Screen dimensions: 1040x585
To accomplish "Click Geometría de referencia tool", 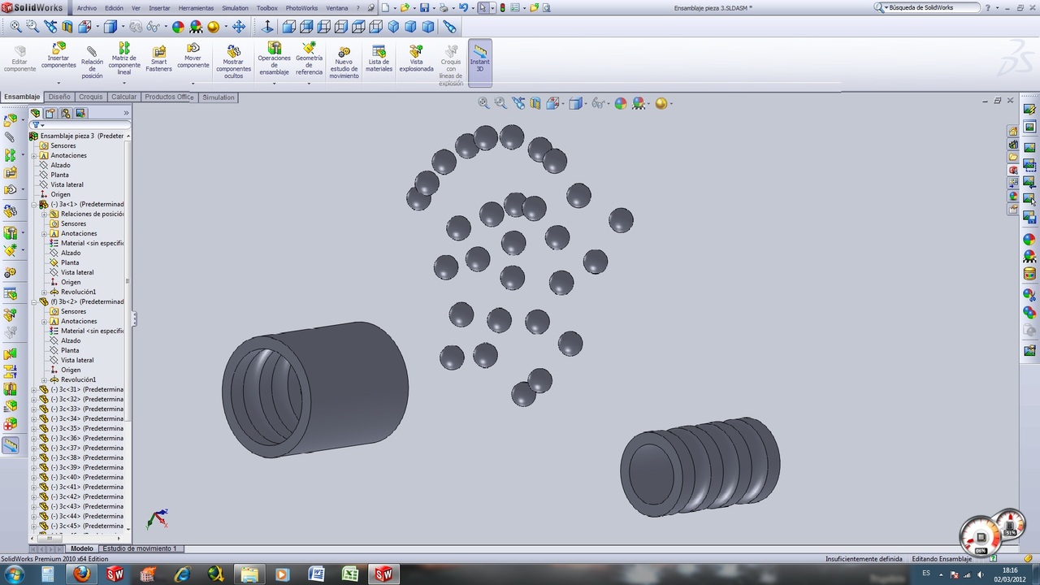I will [x=309, y=58].
